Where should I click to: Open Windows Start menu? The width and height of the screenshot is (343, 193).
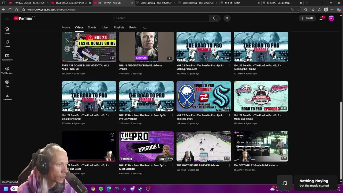6,189
